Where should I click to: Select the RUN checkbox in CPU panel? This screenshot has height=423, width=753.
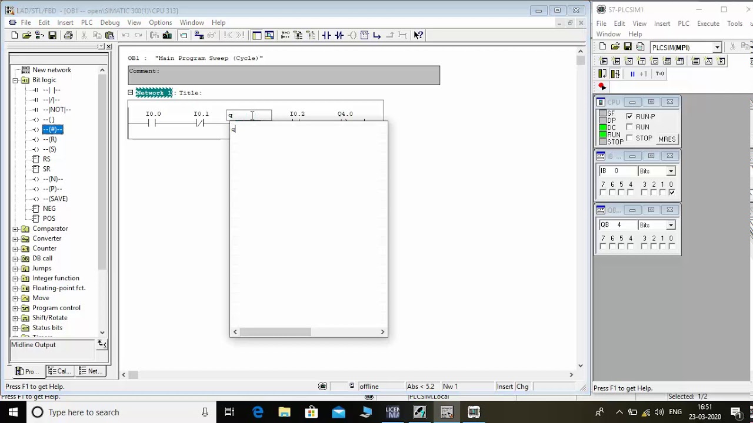click(629, 127)
